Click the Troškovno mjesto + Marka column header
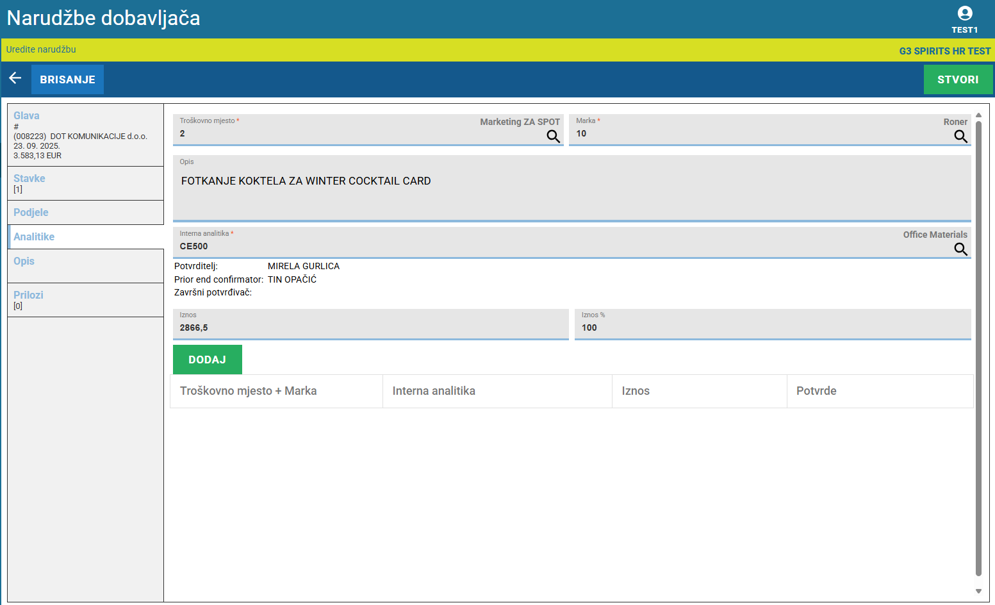Image resolution: width=995 pixels, height=605 pixels. pyautogui.click(x=249, y=391)
